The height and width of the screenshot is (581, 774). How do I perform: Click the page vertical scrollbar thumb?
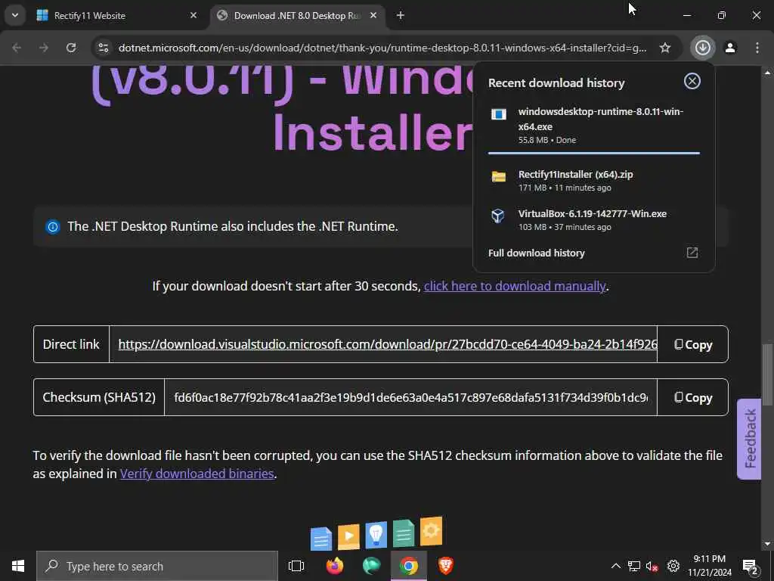767,374
